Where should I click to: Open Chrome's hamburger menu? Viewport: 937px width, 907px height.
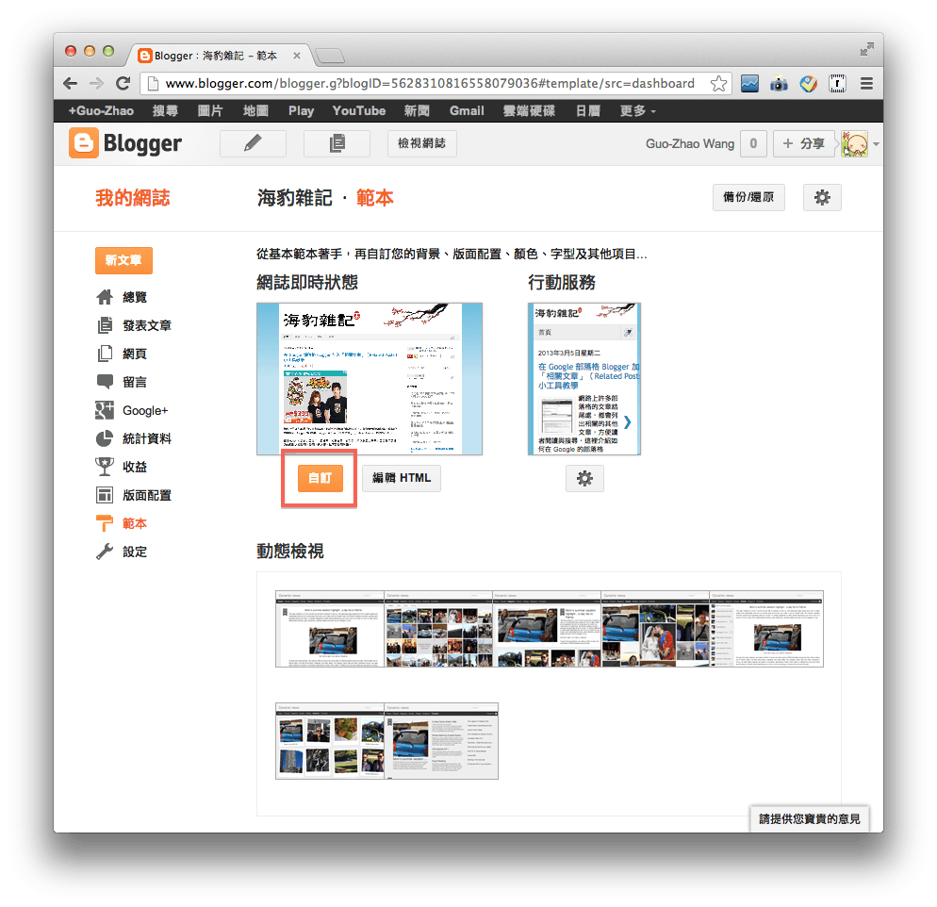click(866, 83)
